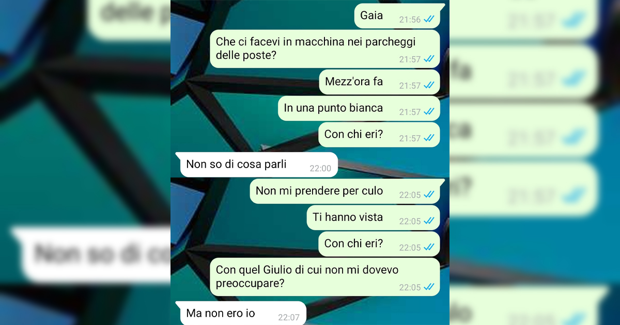Click the read-receipt double check on 'Gaia' message
Image resolution: width=620 pixels, height=325 pixels.
tap(429, 20)
